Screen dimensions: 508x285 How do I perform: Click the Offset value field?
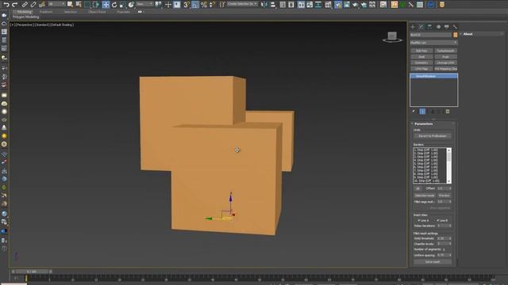pos(442,188)
